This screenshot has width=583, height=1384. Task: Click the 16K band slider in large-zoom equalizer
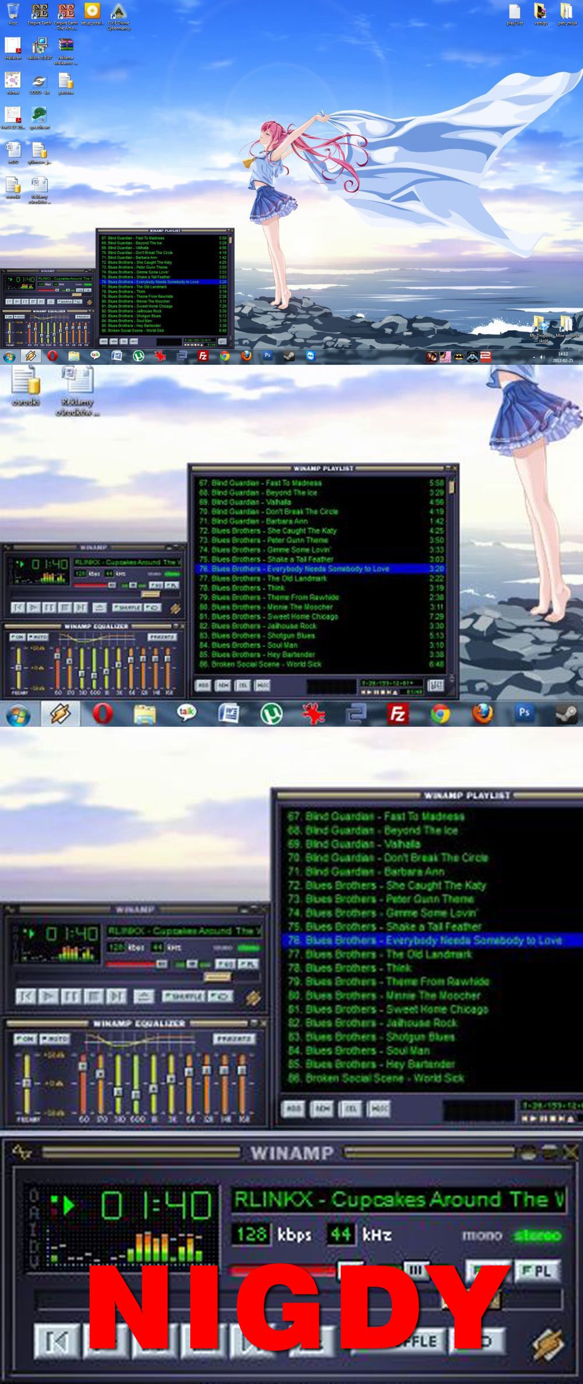(x=242, y=1084)
